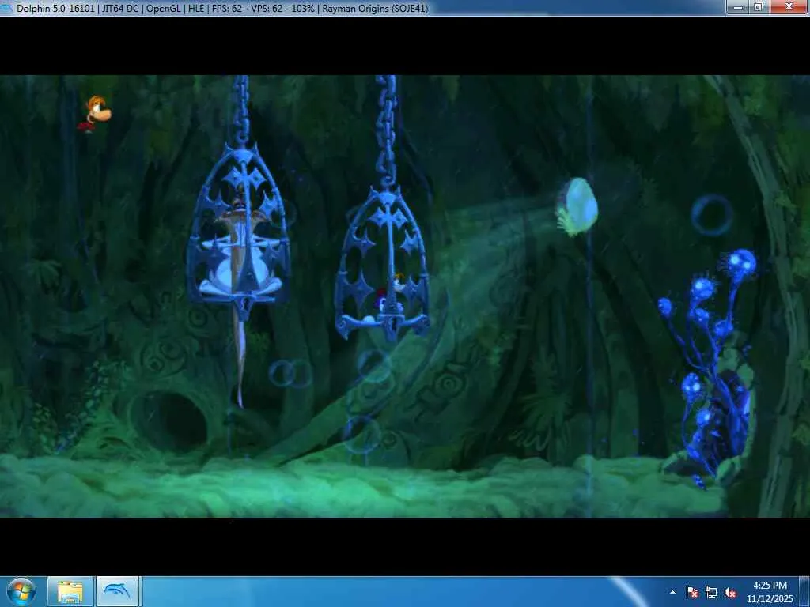Show hidden system tray icons arrow
Screen dimensions: 810x607
pos(672,592)
